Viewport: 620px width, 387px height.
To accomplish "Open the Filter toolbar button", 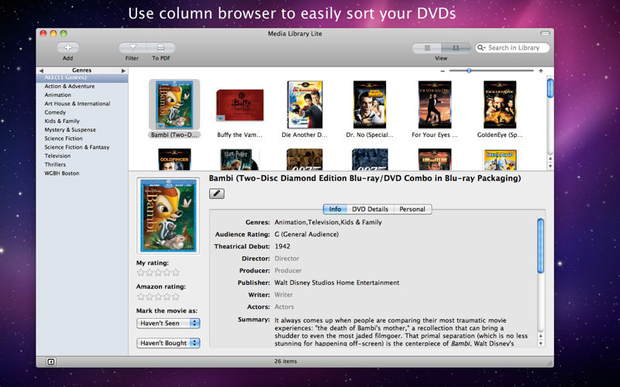I will (133, 48).
